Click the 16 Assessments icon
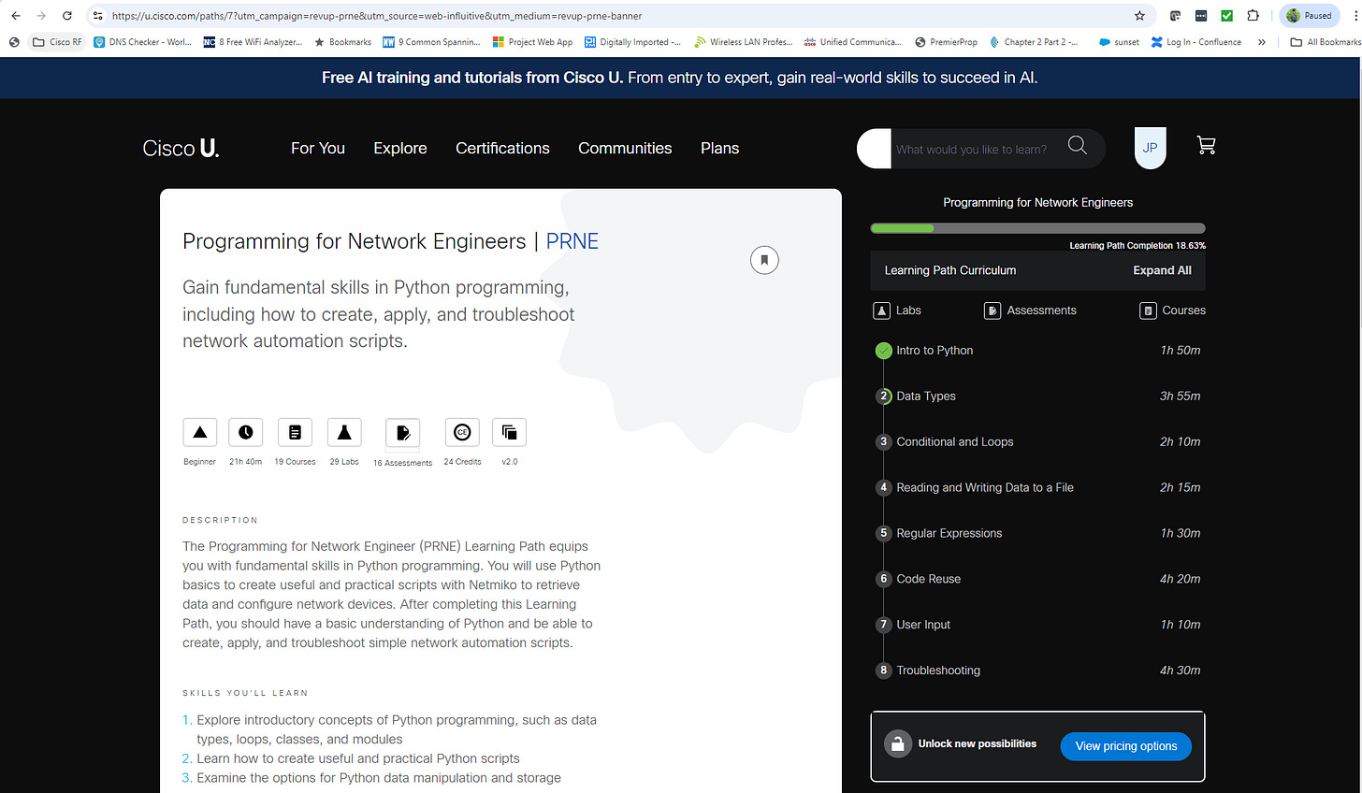The image size is (1362, 793). [403, 433]
